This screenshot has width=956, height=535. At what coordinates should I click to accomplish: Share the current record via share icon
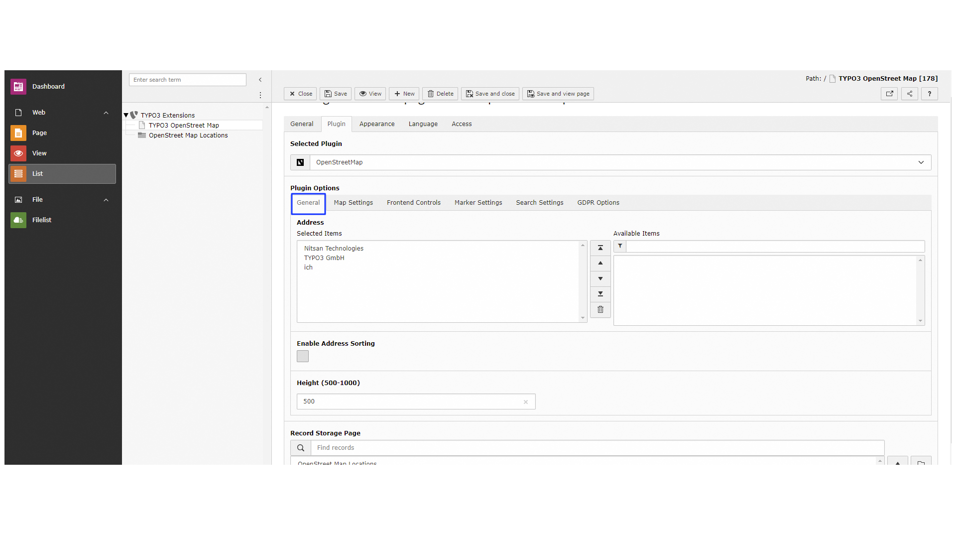tap(909, 94)
